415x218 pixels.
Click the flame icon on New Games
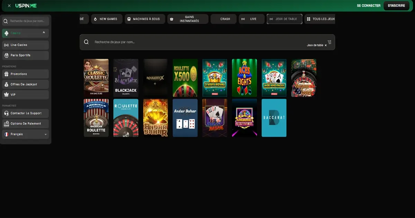point(95,19)
